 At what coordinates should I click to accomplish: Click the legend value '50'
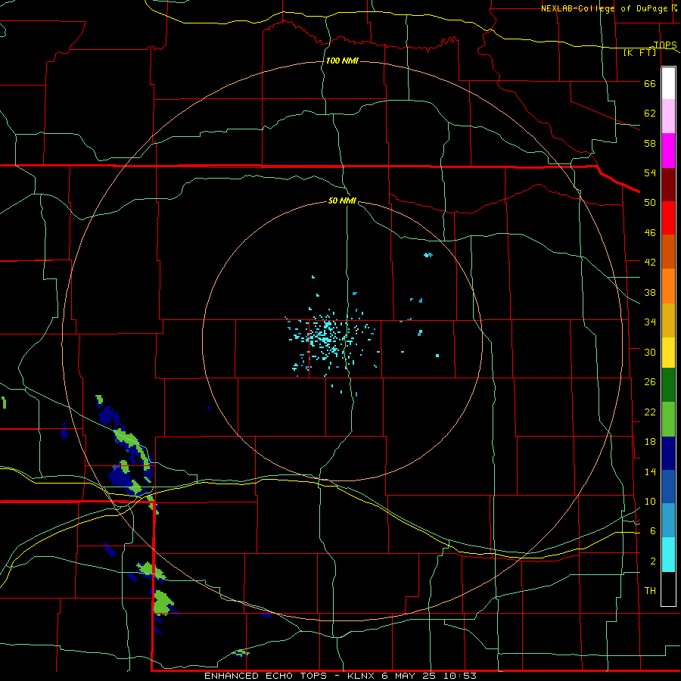pyautogui.click(x=650, y=202)
